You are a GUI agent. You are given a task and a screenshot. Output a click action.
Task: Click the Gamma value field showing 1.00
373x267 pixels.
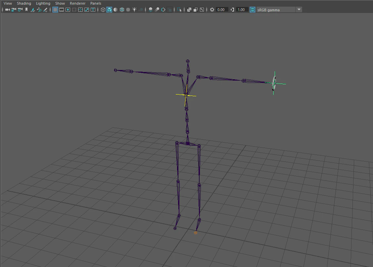pos(242,10)
